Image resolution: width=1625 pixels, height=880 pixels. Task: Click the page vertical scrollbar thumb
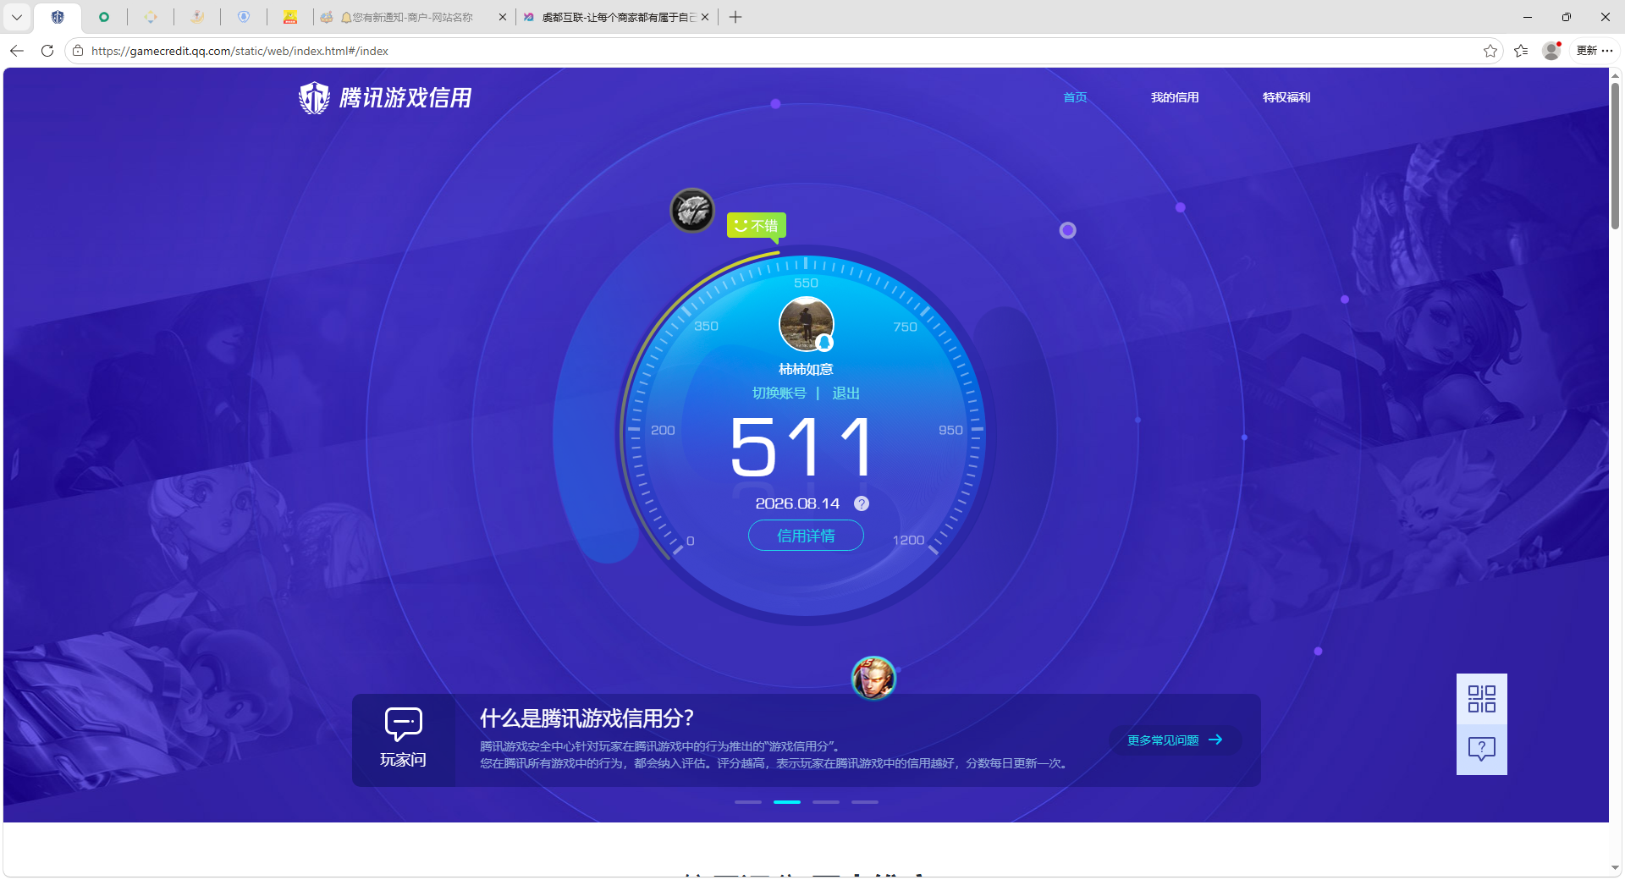(x=1616, y=155)
